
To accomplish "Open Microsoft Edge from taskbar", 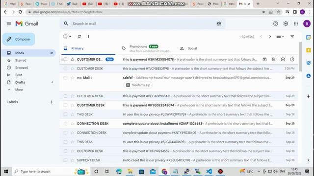I will pos(119,172).
